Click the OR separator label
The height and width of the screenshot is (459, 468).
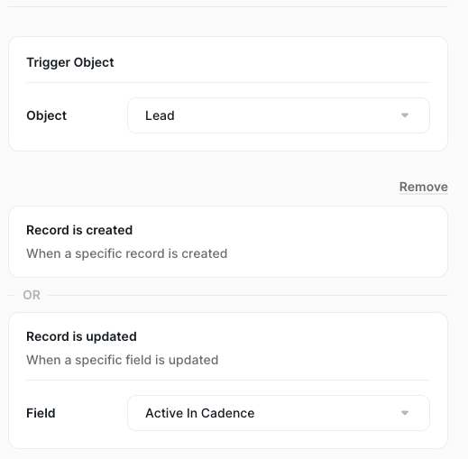(x=32, y=295)
